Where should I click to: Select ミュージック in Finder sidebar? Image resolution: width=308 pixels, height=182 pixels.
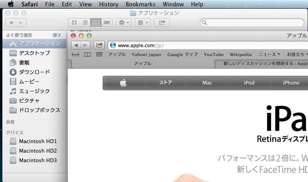click(34, 91)
